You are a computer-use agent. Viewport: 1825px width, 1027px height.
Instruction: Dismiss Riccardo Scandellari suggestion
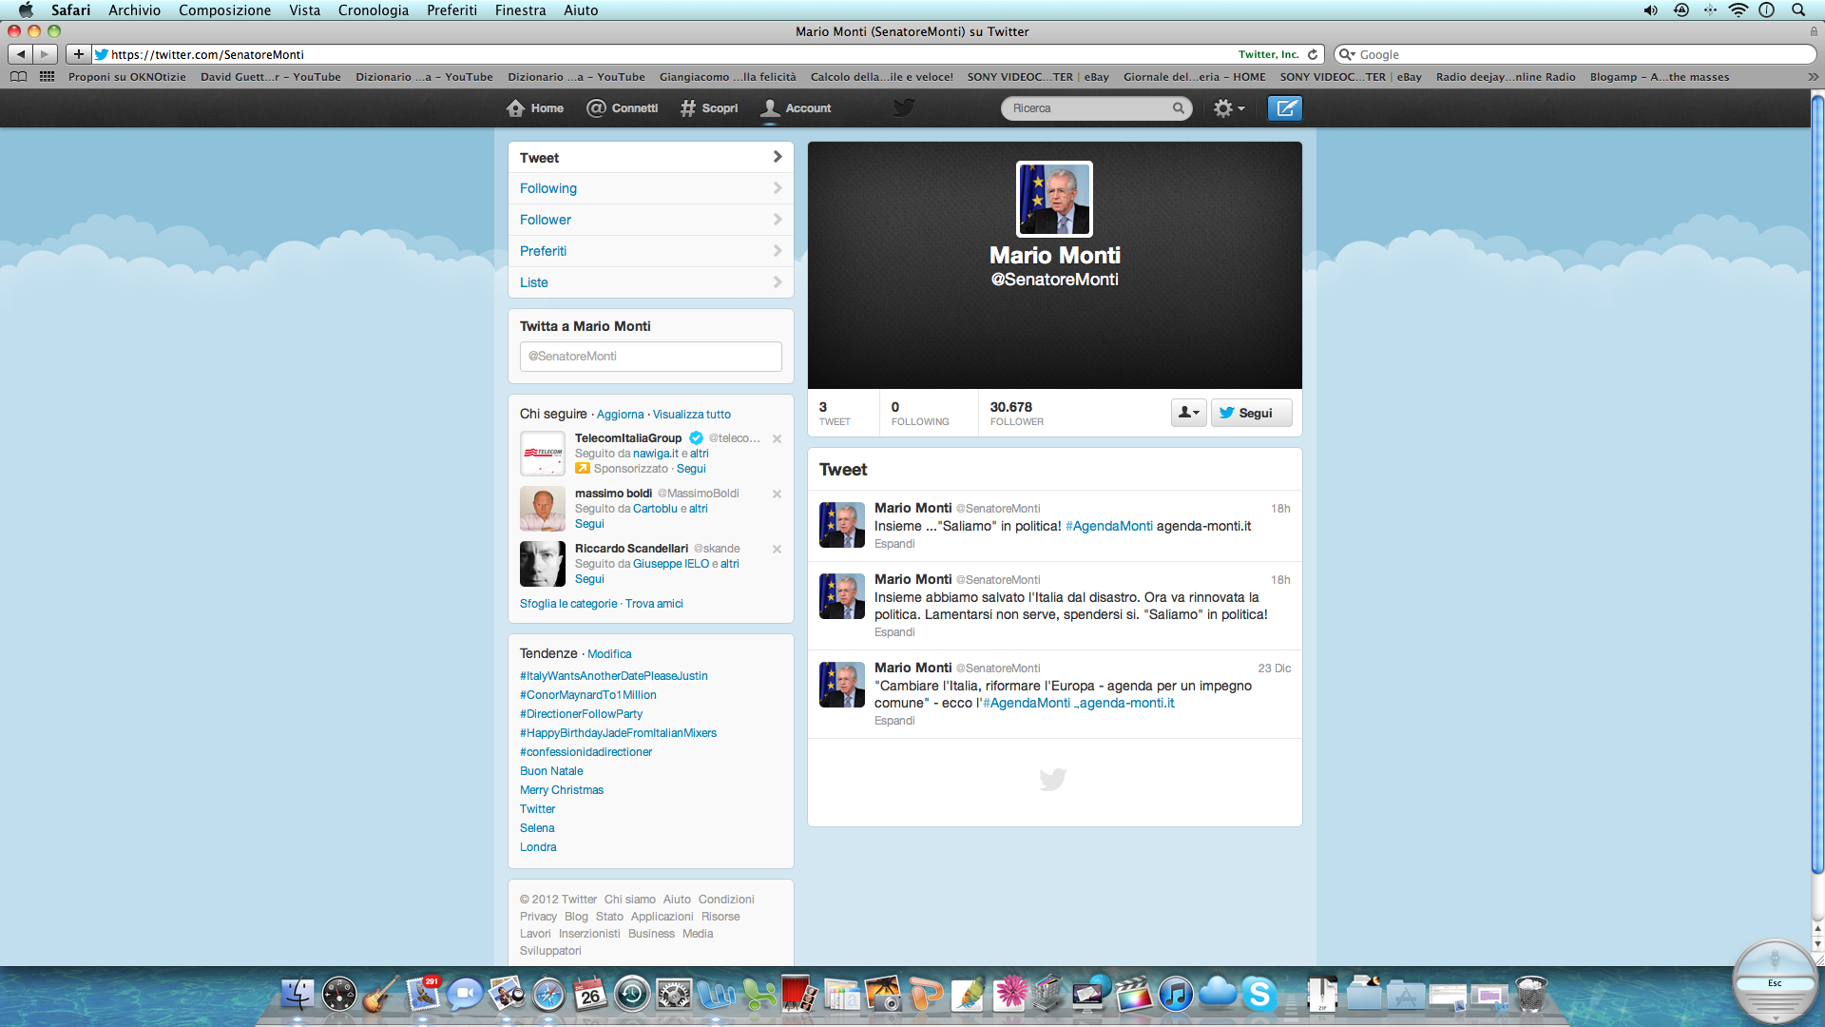pyautogui.click(x=777, y=549)
